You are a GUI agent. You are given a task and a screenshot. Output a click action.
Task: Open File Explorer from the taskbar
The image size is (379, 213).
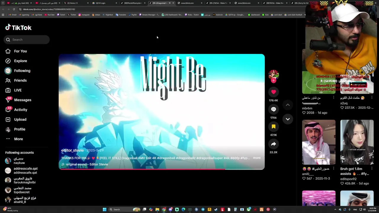coord(157,209)
